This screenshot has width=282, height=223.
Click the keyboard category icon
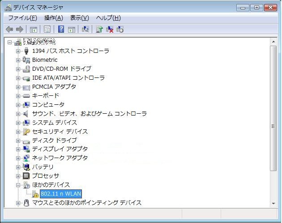coord(26,96)
